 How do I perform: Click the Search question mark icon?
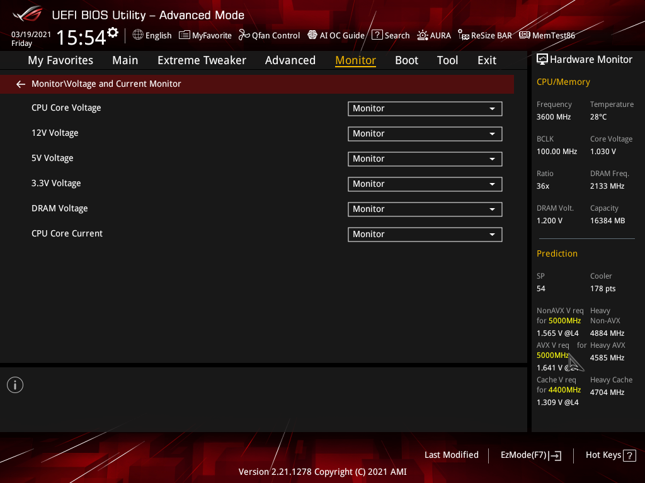click(x=377, y=35)
